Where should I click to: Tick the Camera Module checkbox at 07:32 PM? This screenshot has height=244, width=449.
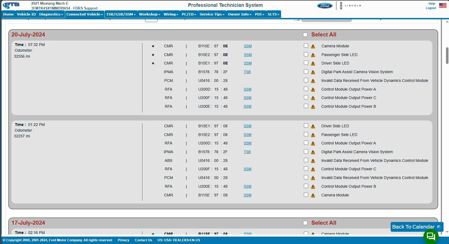tap(306, 46)
